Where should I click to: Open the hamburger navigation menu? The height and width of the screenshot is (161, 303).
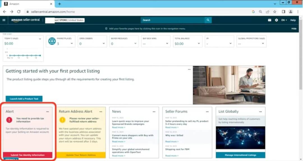coord(4,20)
